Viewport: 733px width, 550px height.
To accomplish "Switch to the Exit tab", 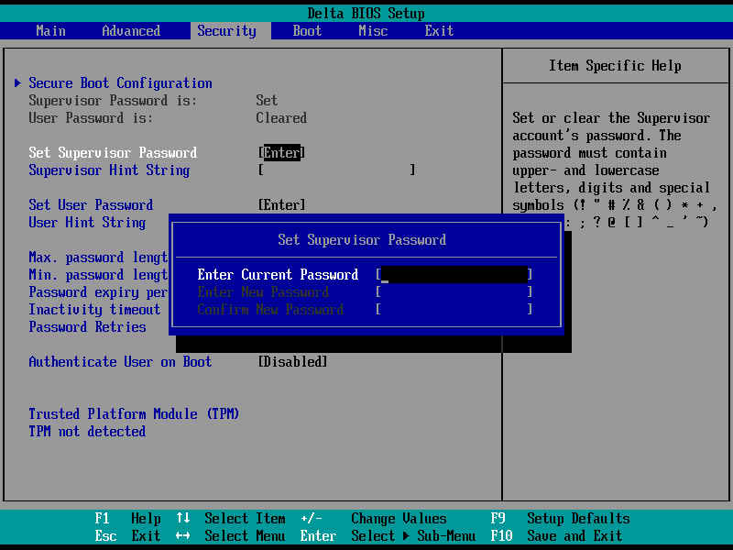I will pyautogui.click(x=439, y=31).
